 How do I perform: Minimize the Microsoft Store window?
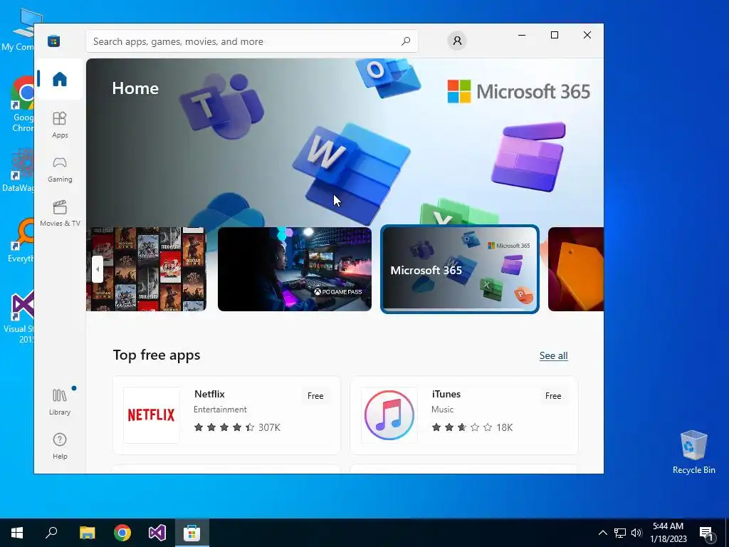click(x=522, y=35)
